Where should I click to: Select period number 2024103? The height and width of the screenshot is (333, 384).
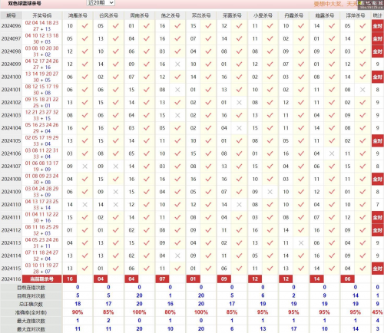point(11,115)
